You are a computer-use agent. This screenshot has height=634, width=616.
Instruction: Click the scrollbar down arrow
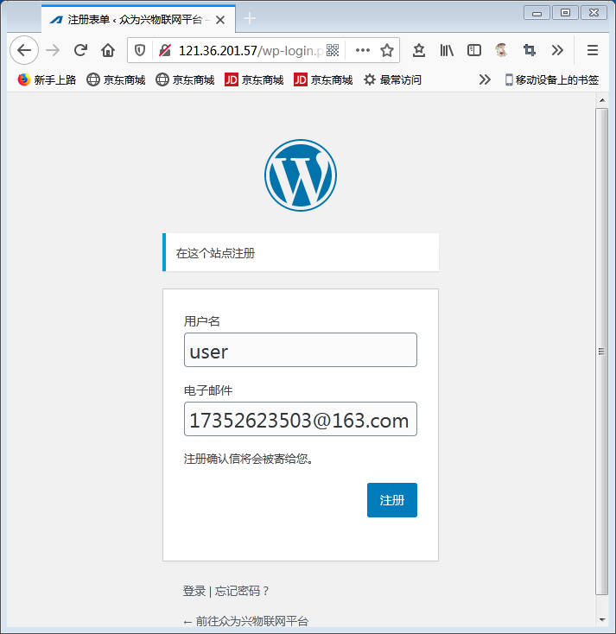(x=602, y=619)
